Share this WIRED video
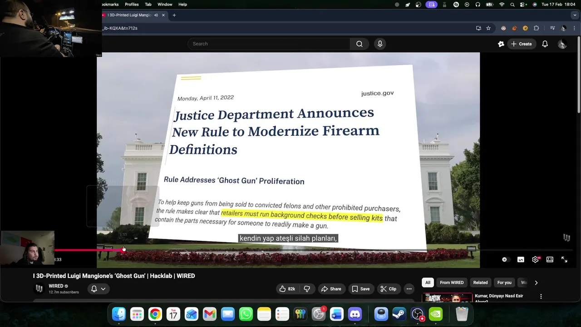This screenshot has height=327, width=581. (x=331, y=289)
